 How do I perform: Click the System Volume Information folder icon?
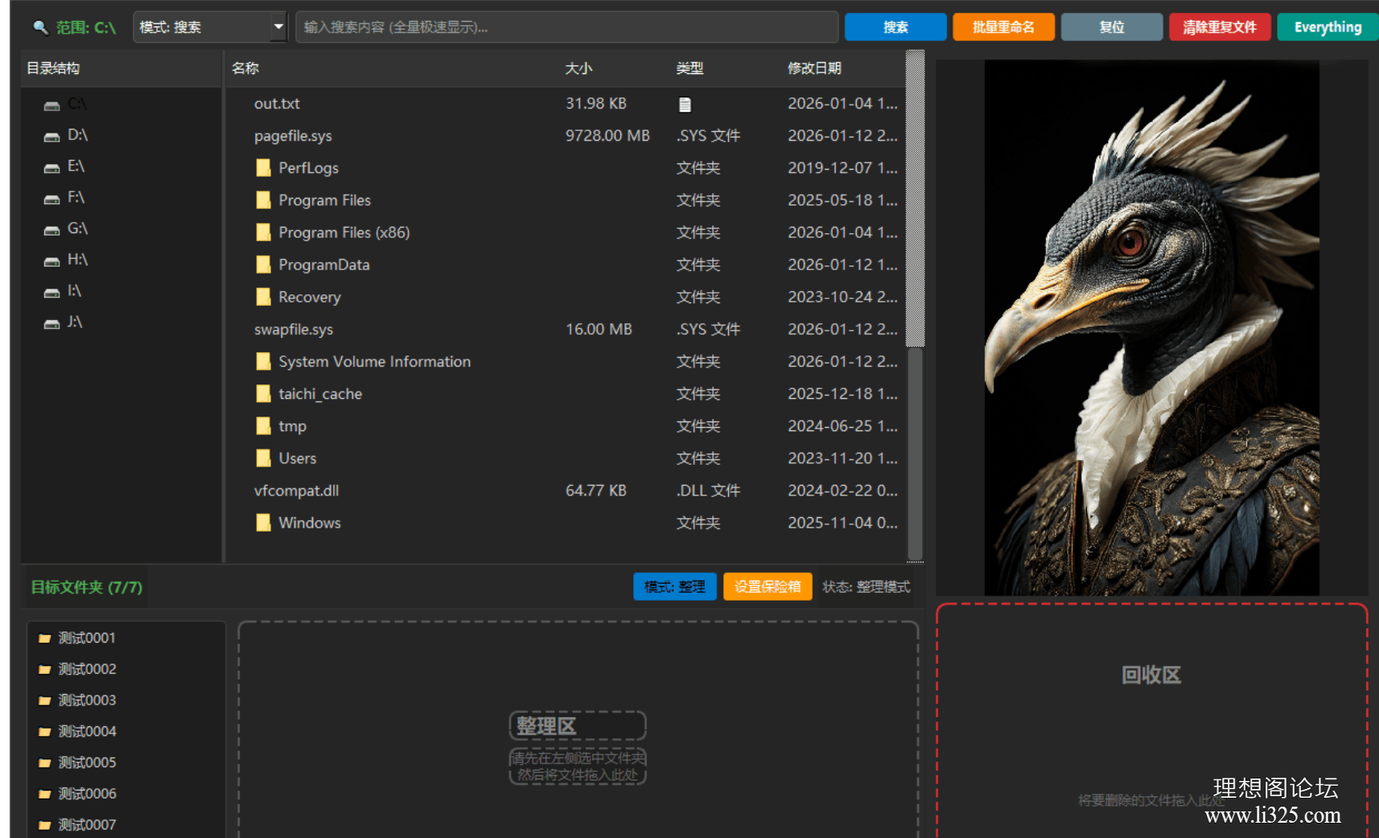[262, 361]
